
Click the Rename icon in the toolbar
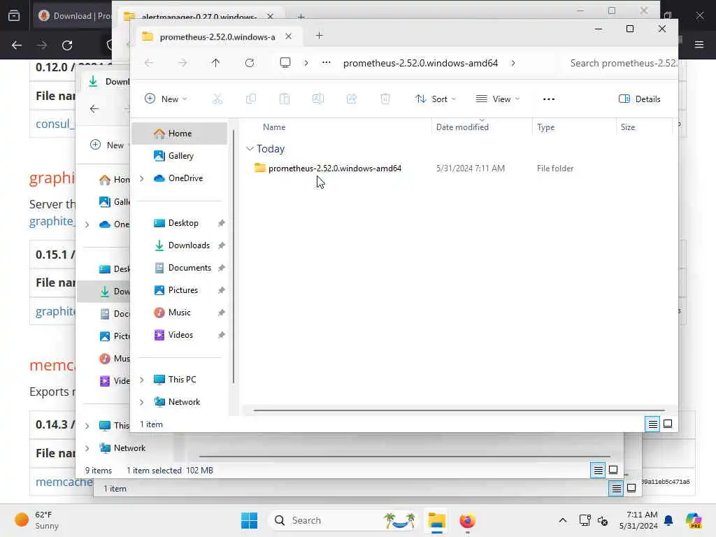click(318, 99)
